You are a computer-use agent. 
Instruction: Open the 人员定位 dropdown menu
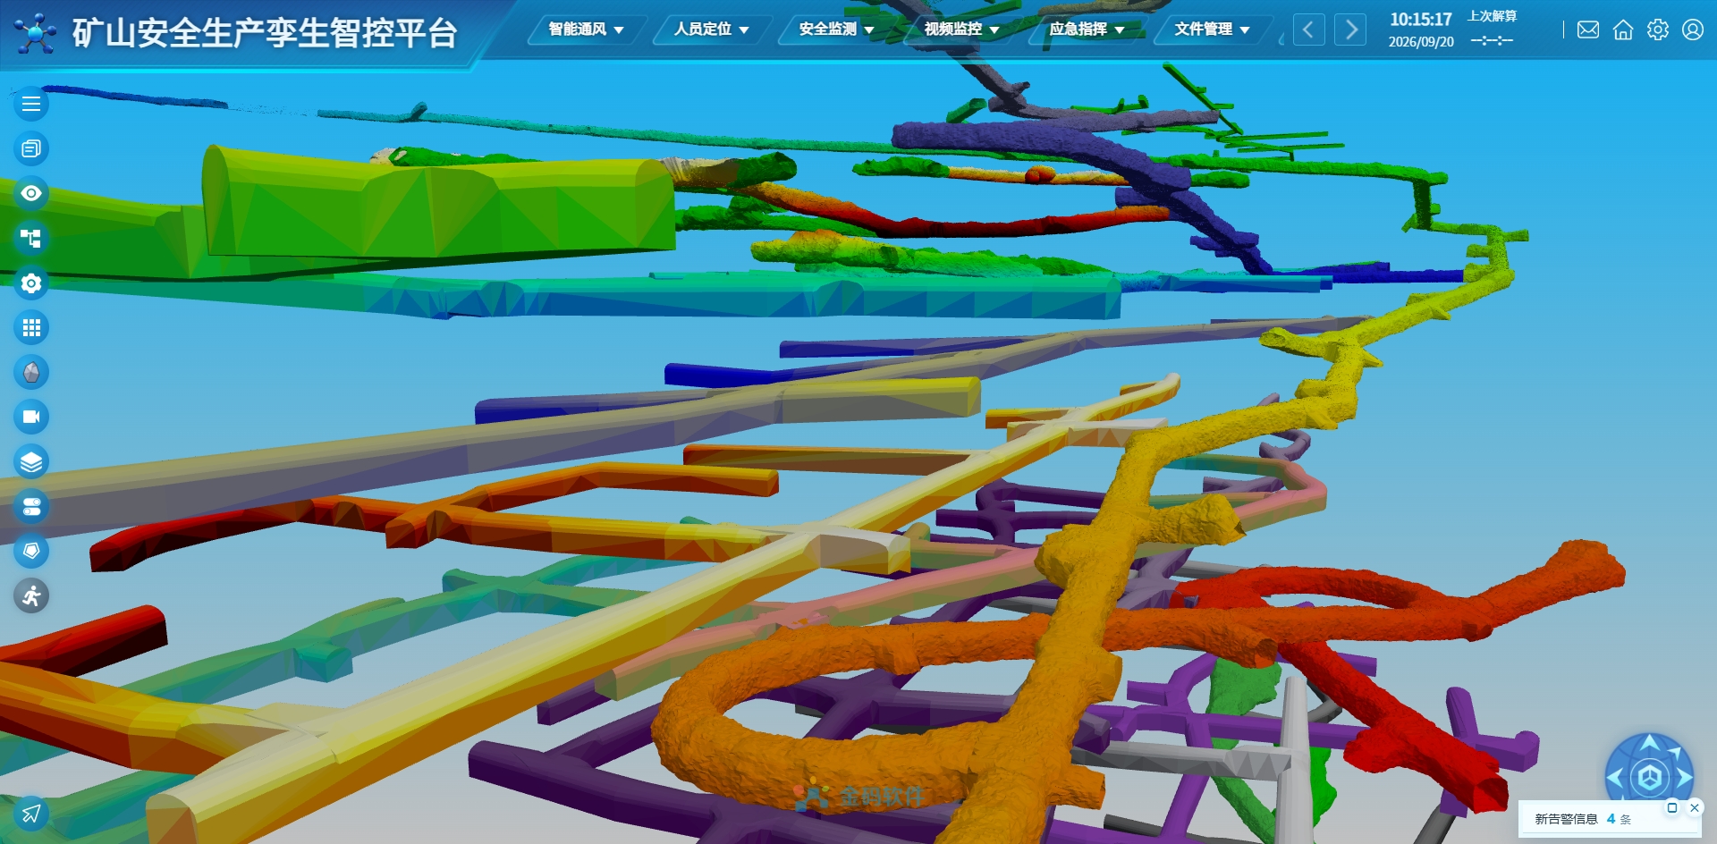(711, 30)
